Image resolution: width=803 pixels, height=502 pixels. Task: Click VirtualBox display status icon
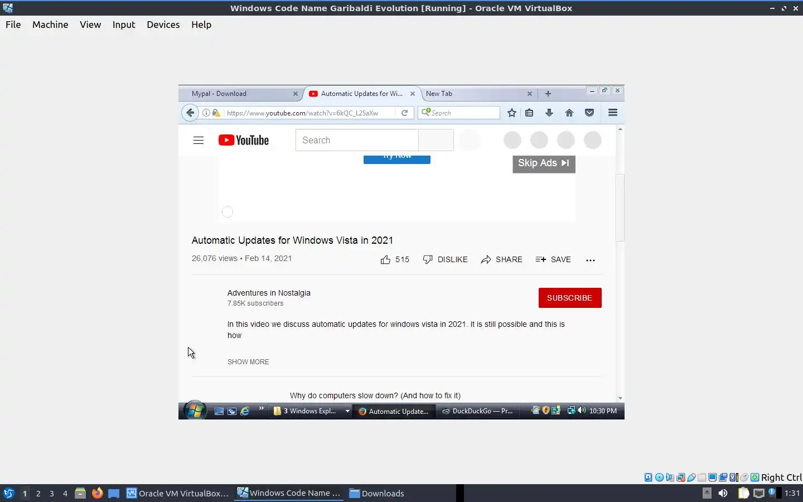click(x=712, y=477)
